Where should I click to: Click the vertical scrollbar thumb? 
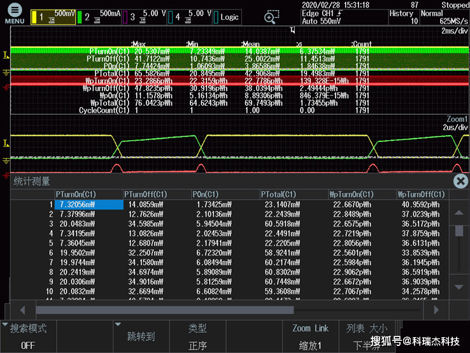pyautogui.click(x=459, y=231)
